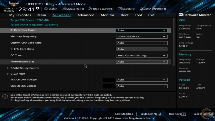Click the globe language icon
Viewport: 215px width, 121px height.
pyautogui.click(x=46, y=9)
